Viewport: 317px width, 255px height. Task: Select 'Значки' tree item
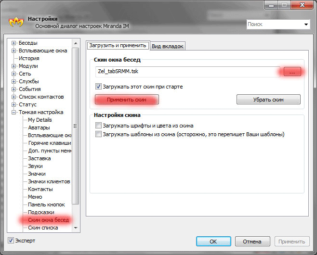tap(37, 174)
